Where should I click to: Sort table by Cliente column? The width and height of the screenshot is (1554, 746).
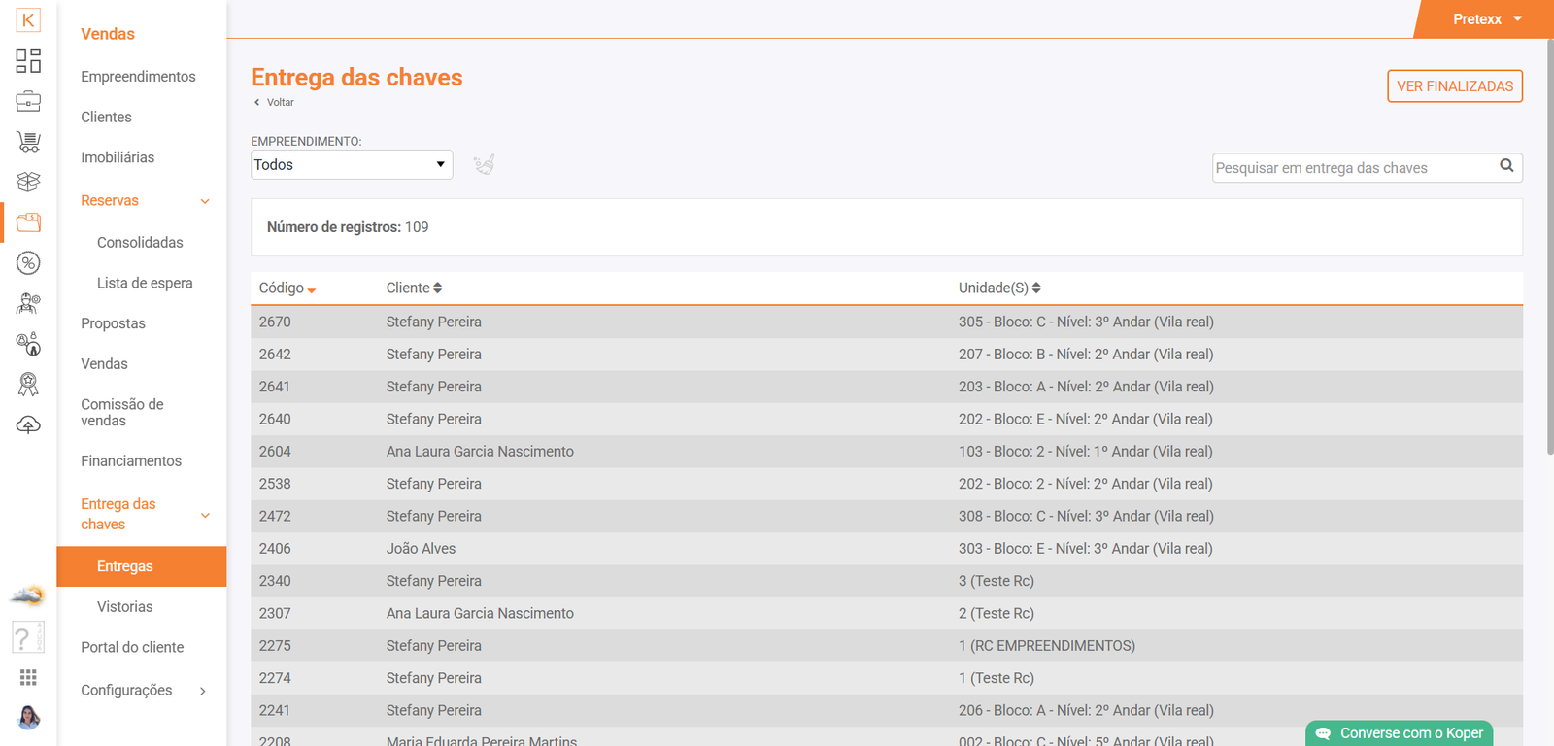[x=414, y=288]
